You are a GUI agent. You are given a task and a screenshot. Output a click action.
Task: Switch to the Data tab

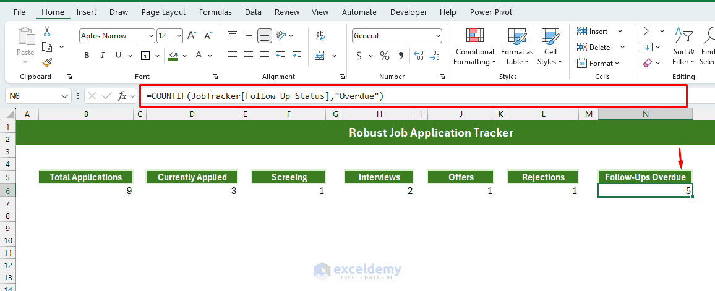[253, 12]
